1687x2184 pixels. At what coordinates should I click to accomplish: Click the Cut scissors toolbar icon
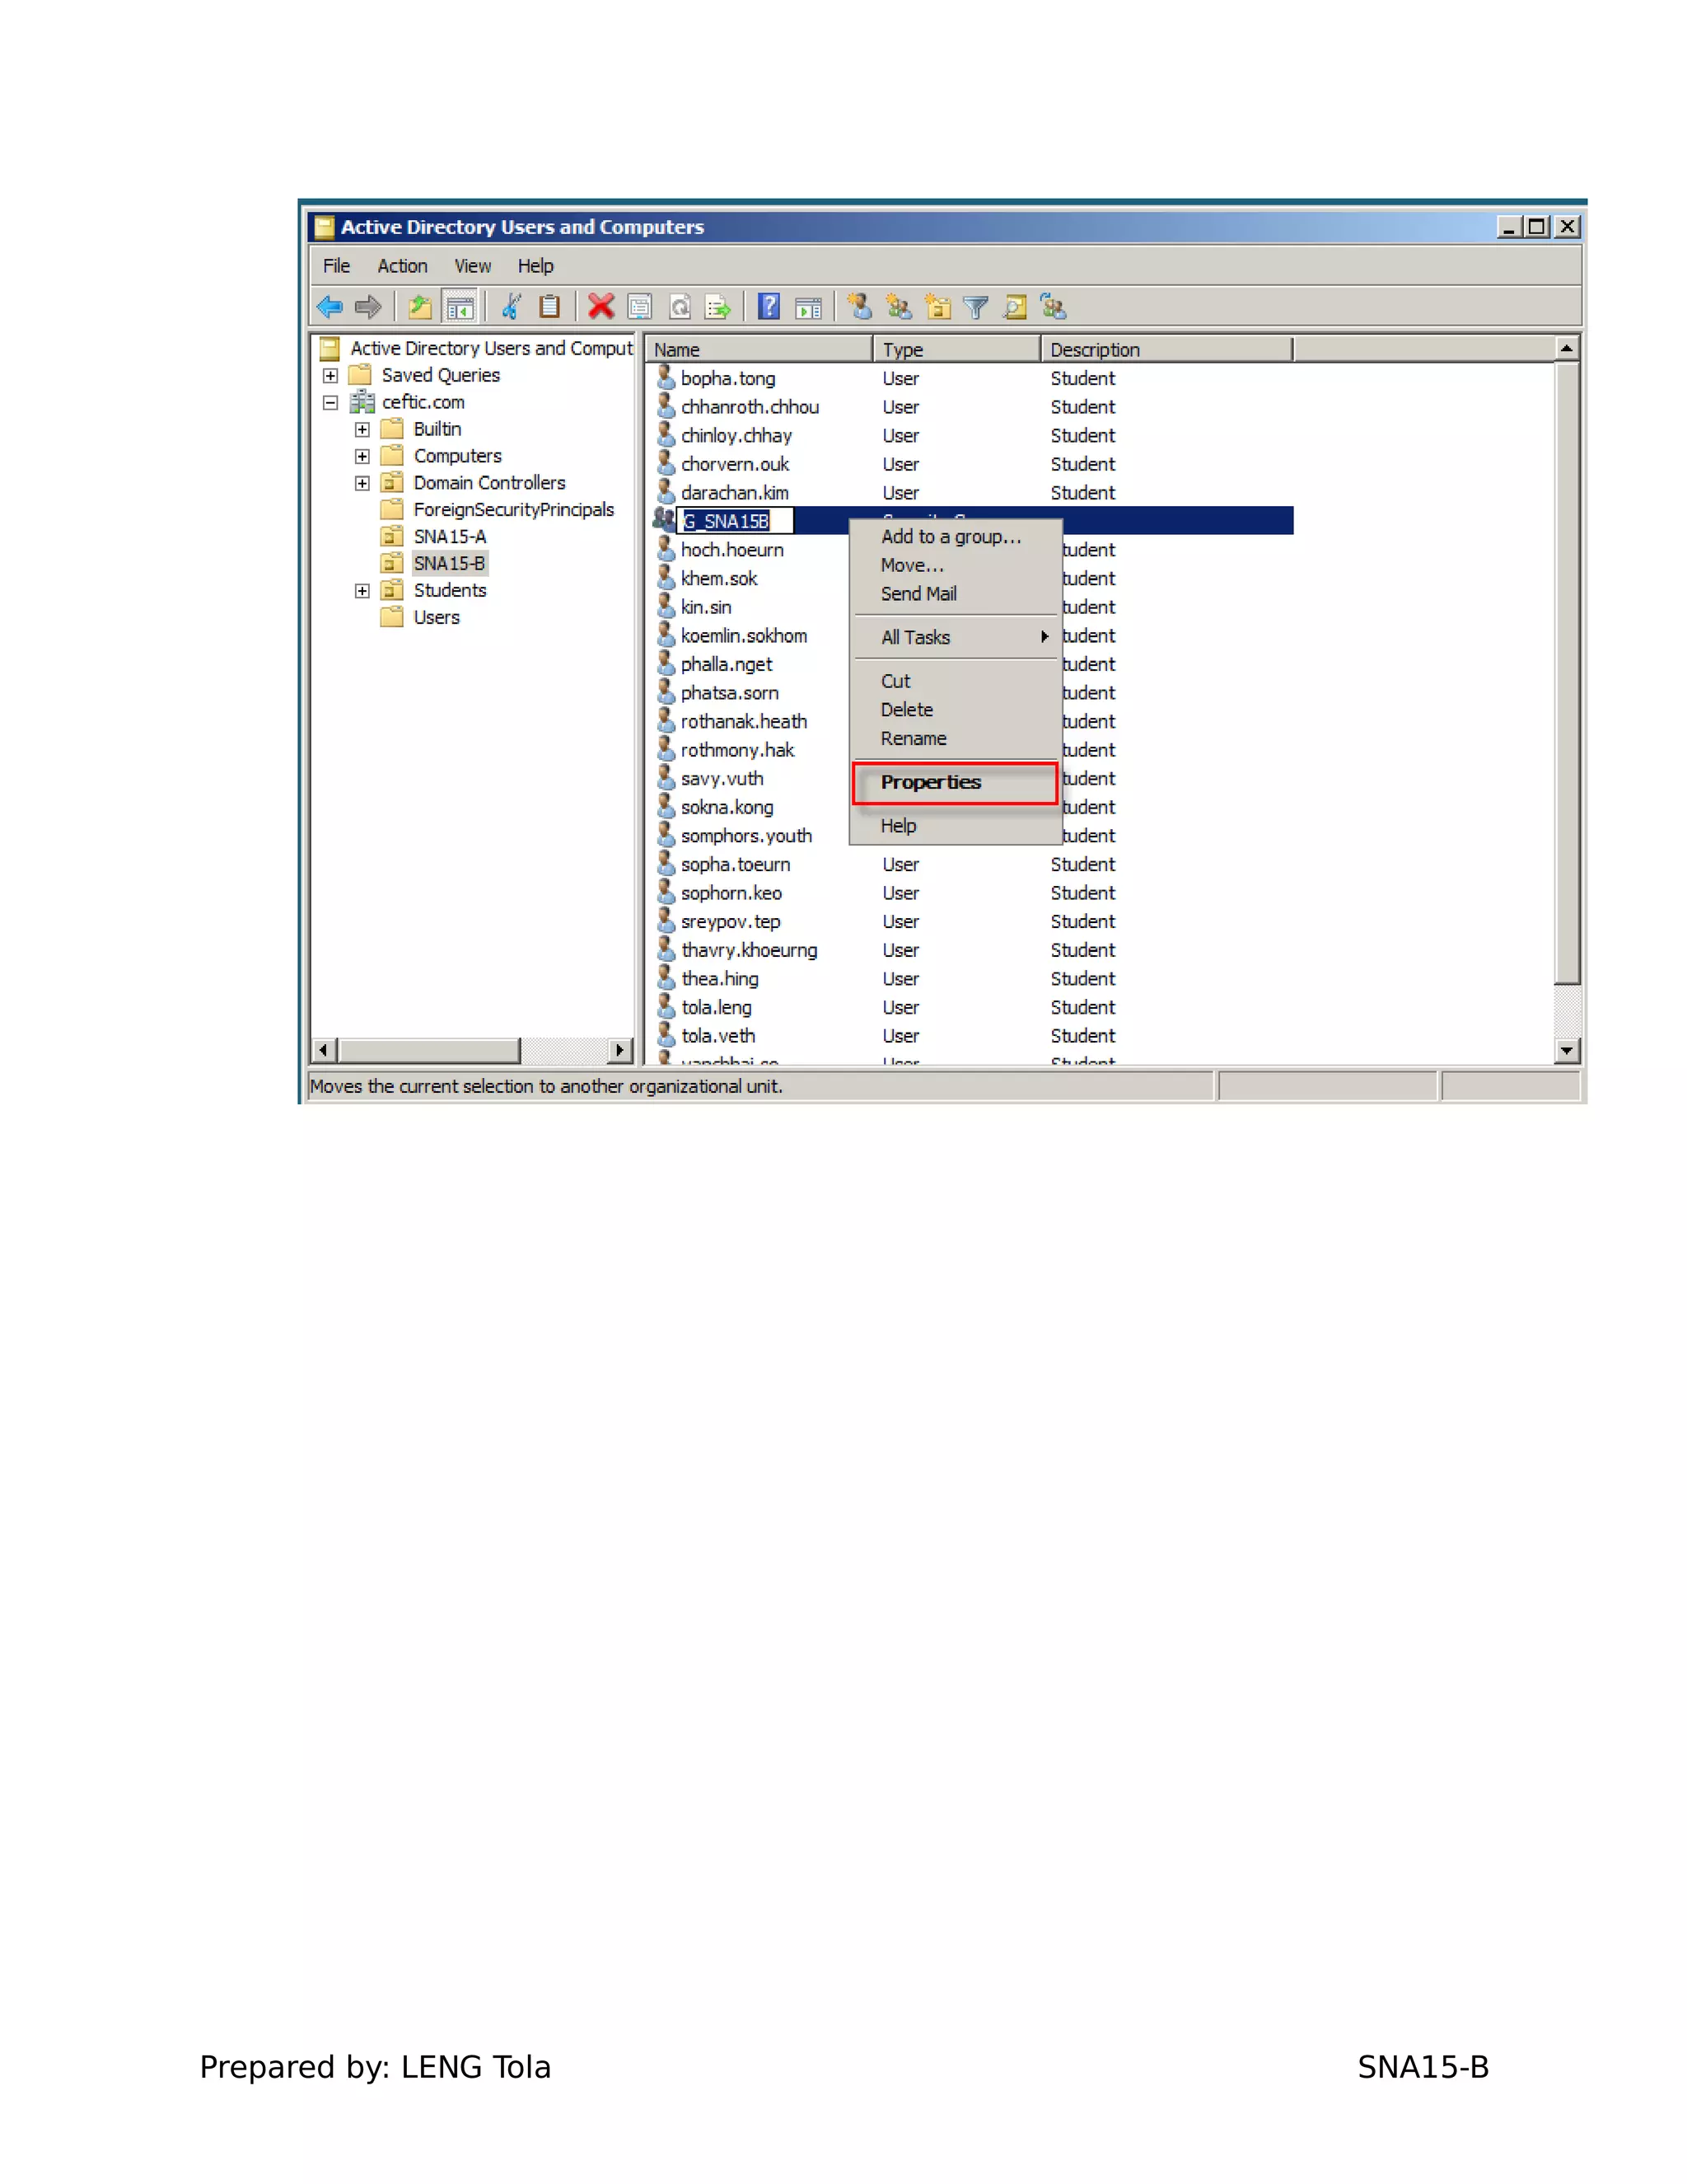(512, 307)
